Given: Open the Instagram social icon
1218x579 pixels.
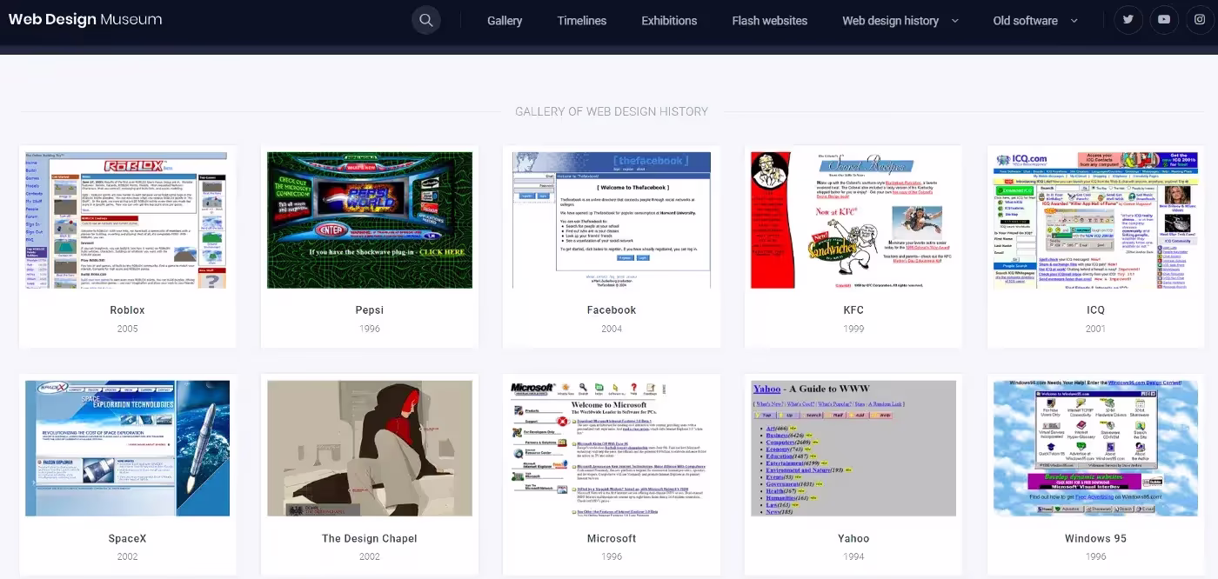Looking at the screenshot, I should [1200, 20].
